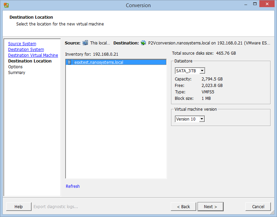277x217 pixels.
Task: Click the Free value 2,023.8 GB
Action: [212, 86]
